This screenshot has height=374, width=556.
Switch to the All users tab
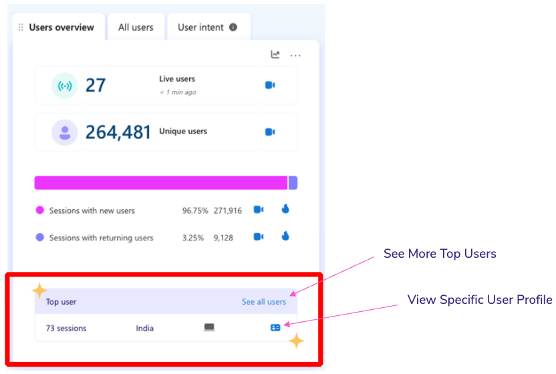(136, 27)
